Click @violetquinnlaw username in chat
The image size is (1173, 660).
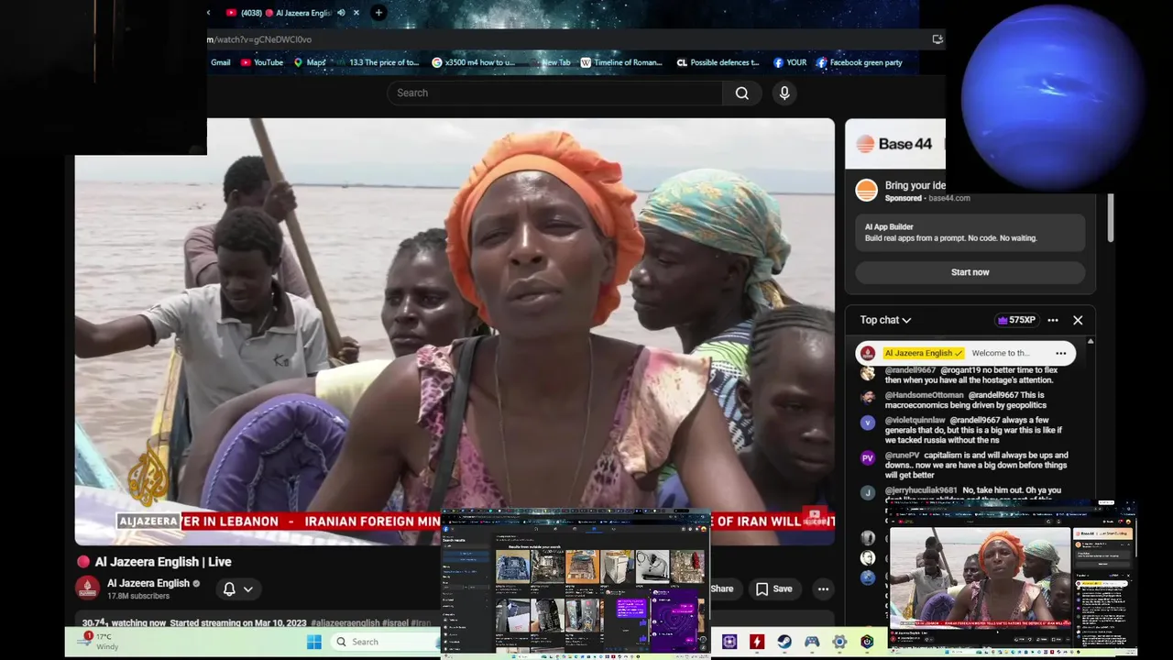point(915,420)
